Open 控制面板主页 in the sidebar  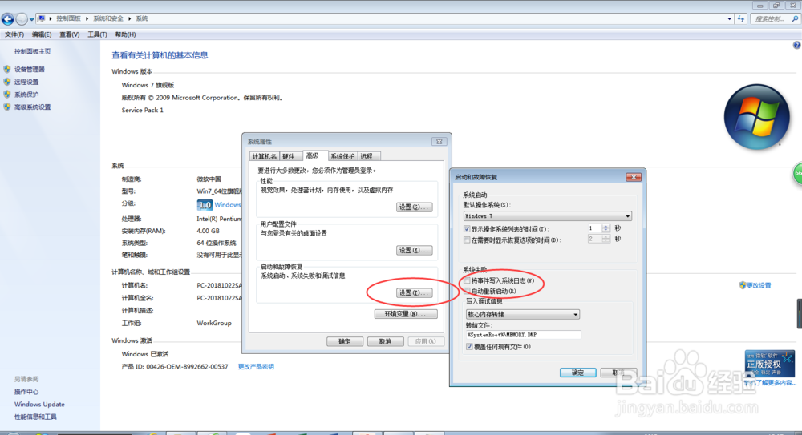pos(32,51)
